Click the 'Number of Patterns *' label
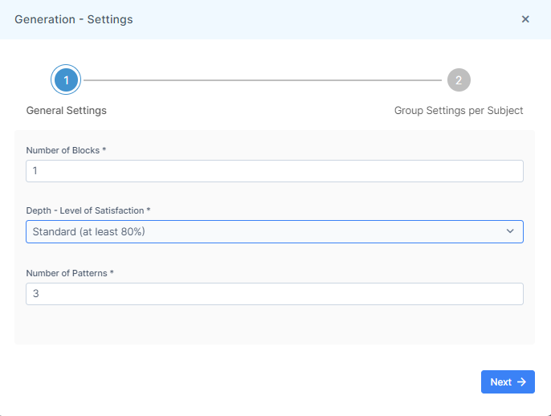Image resolution: width=551 pixels, height=416 pixels. coord(70,273)
